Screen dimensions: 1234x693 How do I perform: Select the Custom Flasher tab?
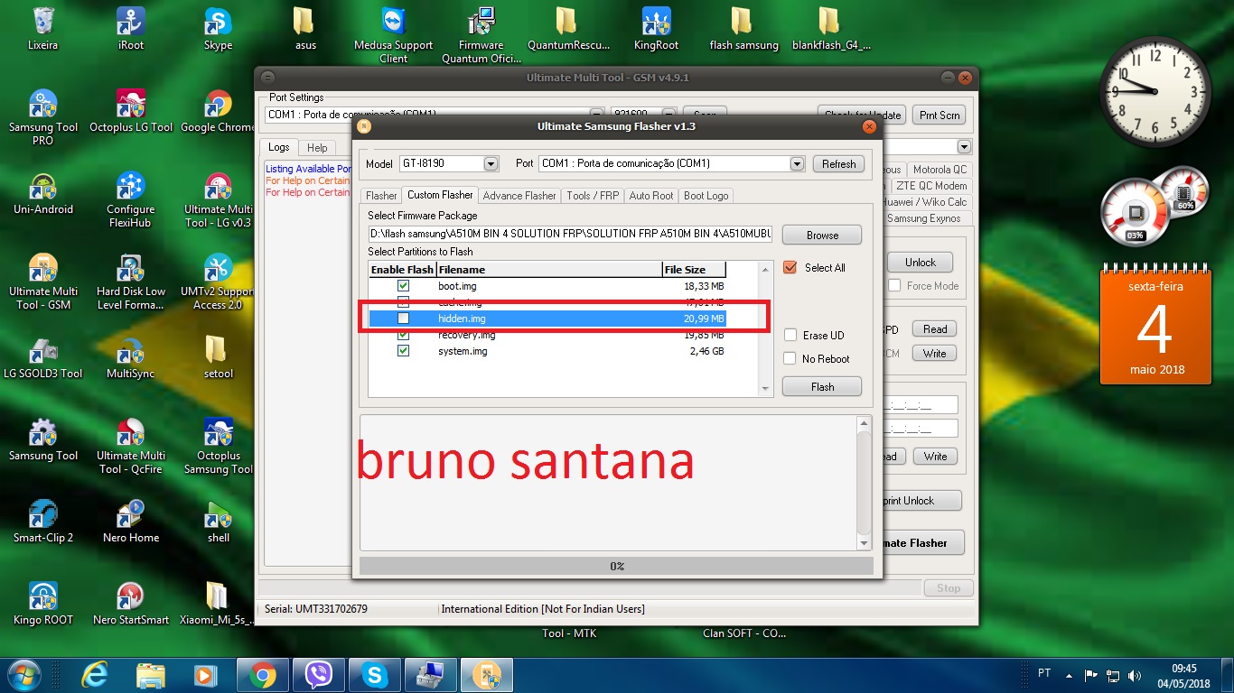(x=440, y=195)
